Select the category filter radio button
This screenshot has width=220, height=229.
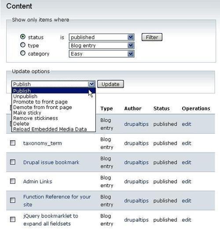coord(23,53)
